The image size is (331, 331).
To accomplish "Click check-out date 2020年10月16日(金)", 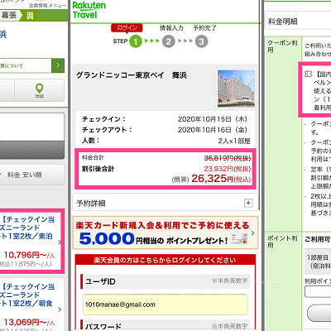I will pyautogui.click(x=213, y=130).
